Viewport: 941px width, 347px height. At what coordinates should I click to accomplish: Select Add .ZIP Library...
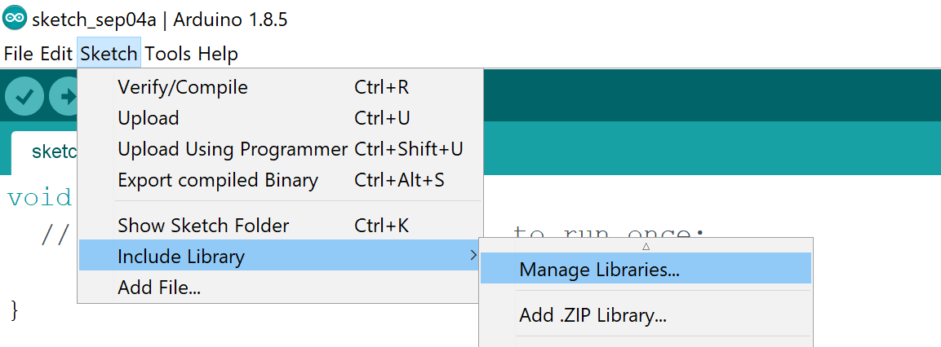(x=646, y=314)
